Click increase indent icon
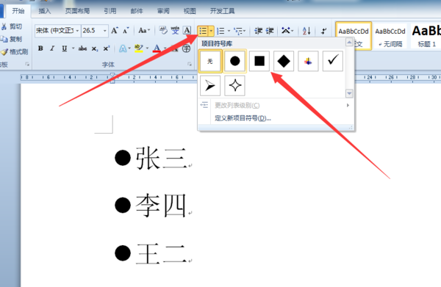Viewport: 441px width, 287px height. click(x=270, y=31)
